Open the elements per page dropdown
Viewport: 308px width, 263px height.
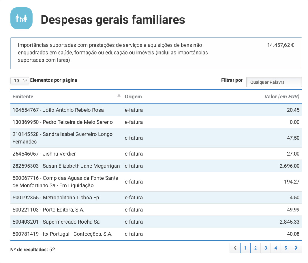(20, 81)
